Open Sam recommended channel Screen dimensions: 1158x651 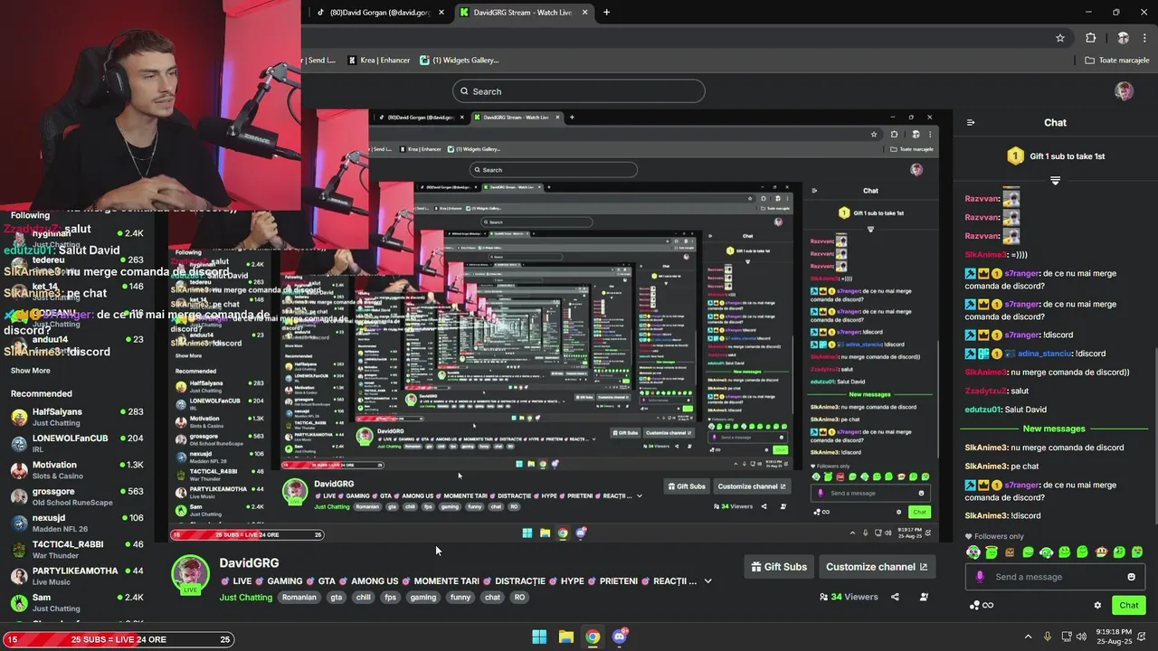coord(77,603)
